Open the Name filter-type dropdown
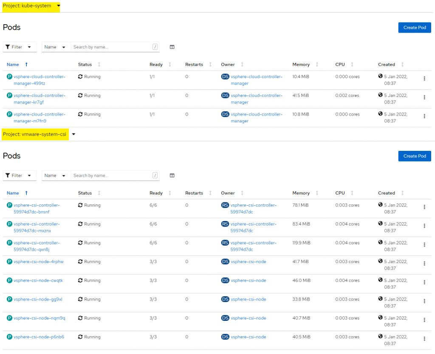435x354 pixels. point(55,47)
